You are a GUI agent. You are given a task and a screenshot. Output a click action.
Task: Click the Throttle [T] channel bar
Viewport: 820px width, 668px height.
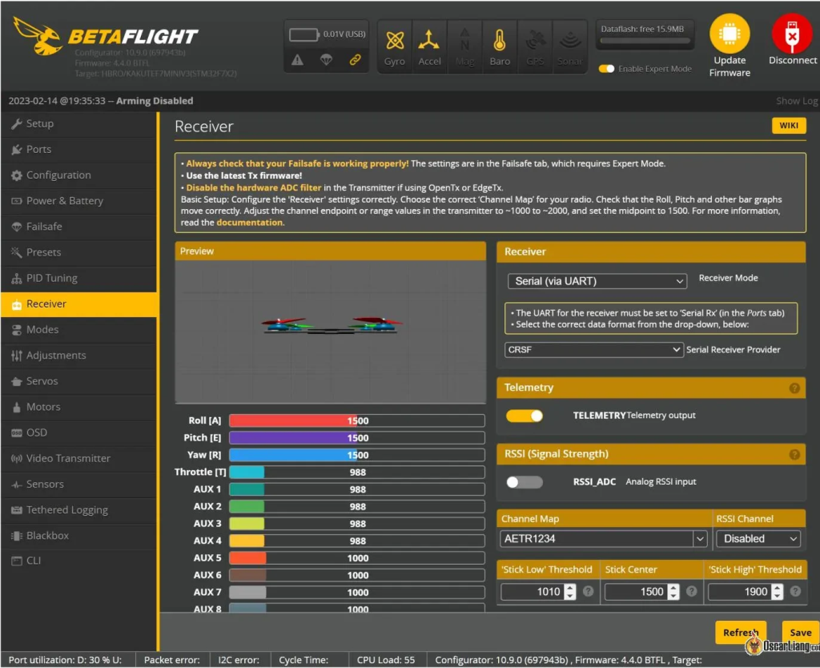coord(356,473)
